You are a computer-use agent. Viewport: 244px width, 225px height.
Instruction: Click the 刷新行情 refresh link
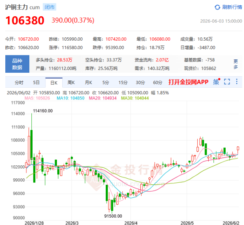tap(232, 7)
